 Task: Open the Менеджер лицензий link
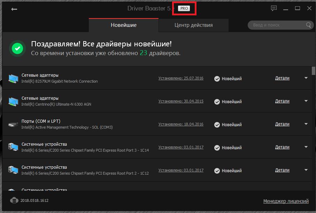click(286, 201)
